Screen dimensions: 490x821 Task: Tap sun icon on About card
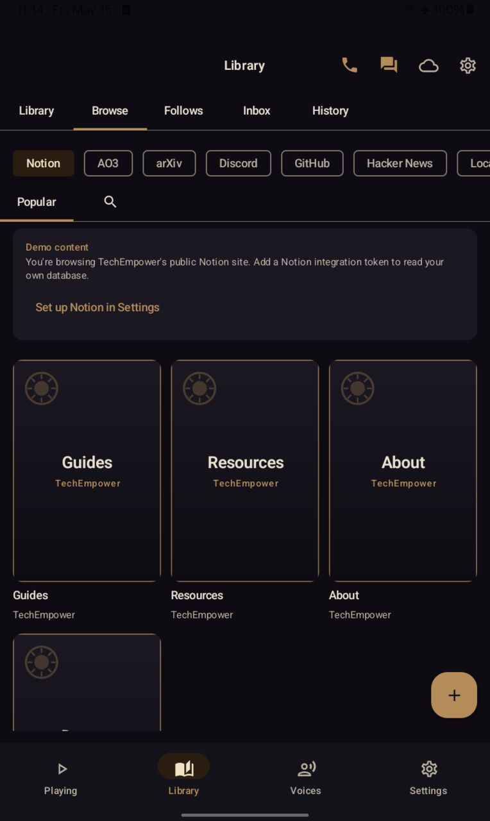(x=358, y=388)
